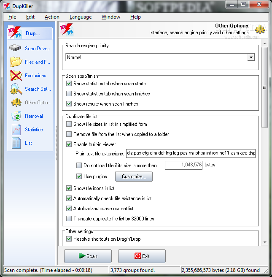
Task: Click the Exclusions crossed-folder icon
Action: [16, 75]
